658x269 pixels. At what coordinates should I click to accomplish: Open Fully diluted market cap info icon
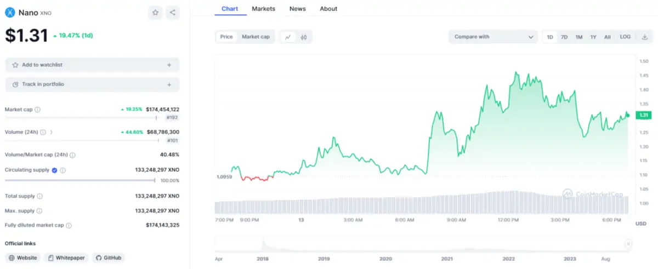pos(69,225)
